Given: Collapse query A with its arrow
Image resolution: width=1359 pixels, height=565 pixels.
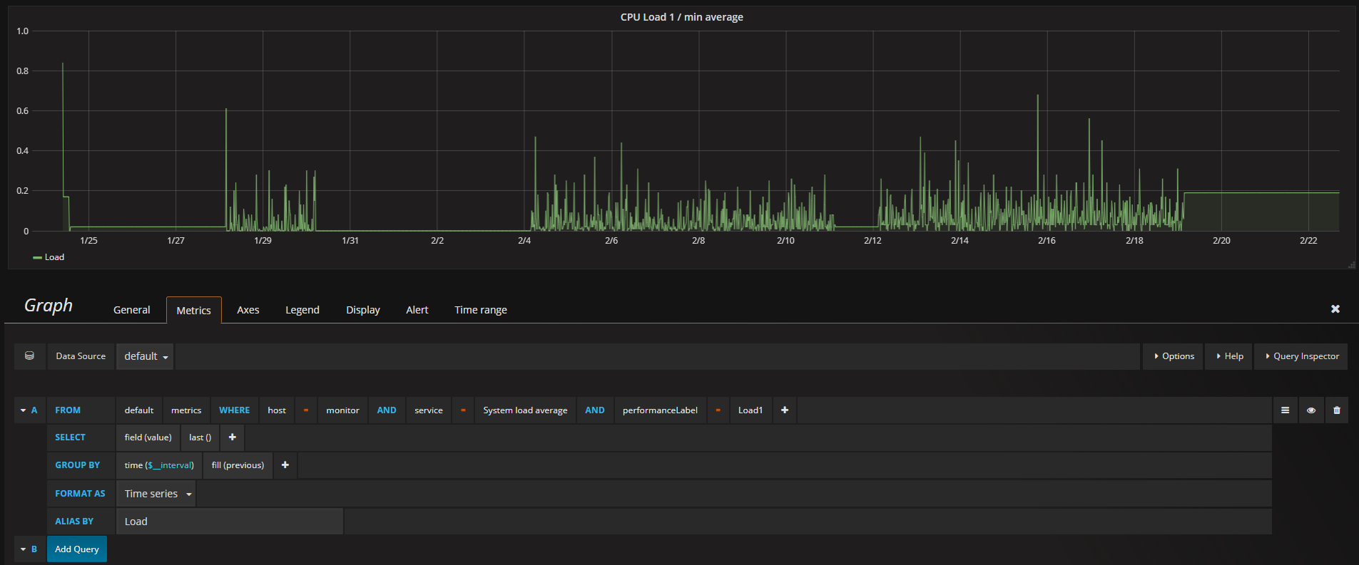Looking at the screenshot, I should click(23, 410).
